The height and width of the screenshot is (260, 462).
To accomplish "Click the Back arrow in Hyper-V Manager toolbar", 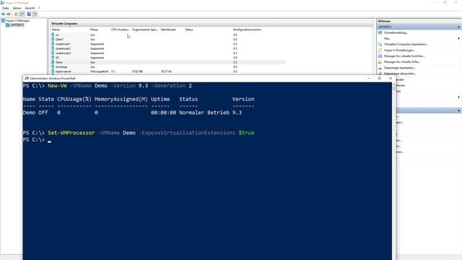I will click(x=3, y=14).
